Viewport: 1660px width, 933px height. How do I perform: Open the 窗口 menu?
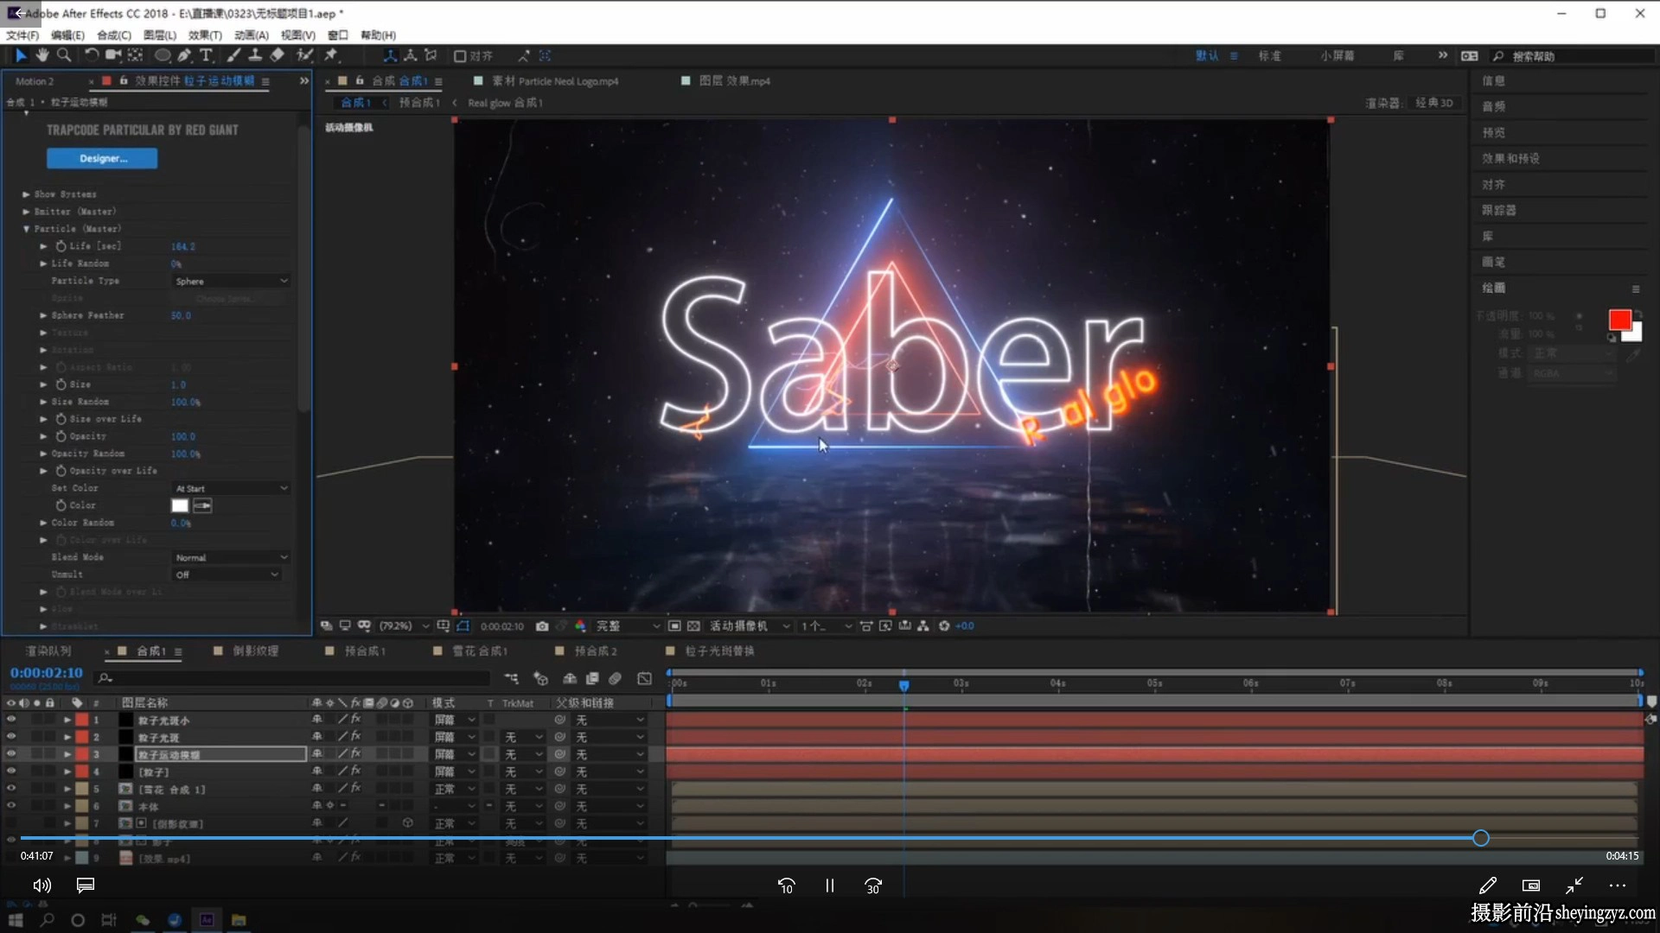(x=338, y=35)
